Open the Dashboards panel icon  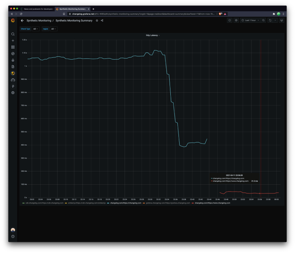[13, 47]
